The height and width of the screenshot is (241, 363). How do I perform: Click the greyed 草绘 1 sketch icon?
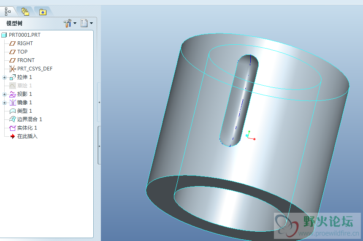(x=13, y=86)
